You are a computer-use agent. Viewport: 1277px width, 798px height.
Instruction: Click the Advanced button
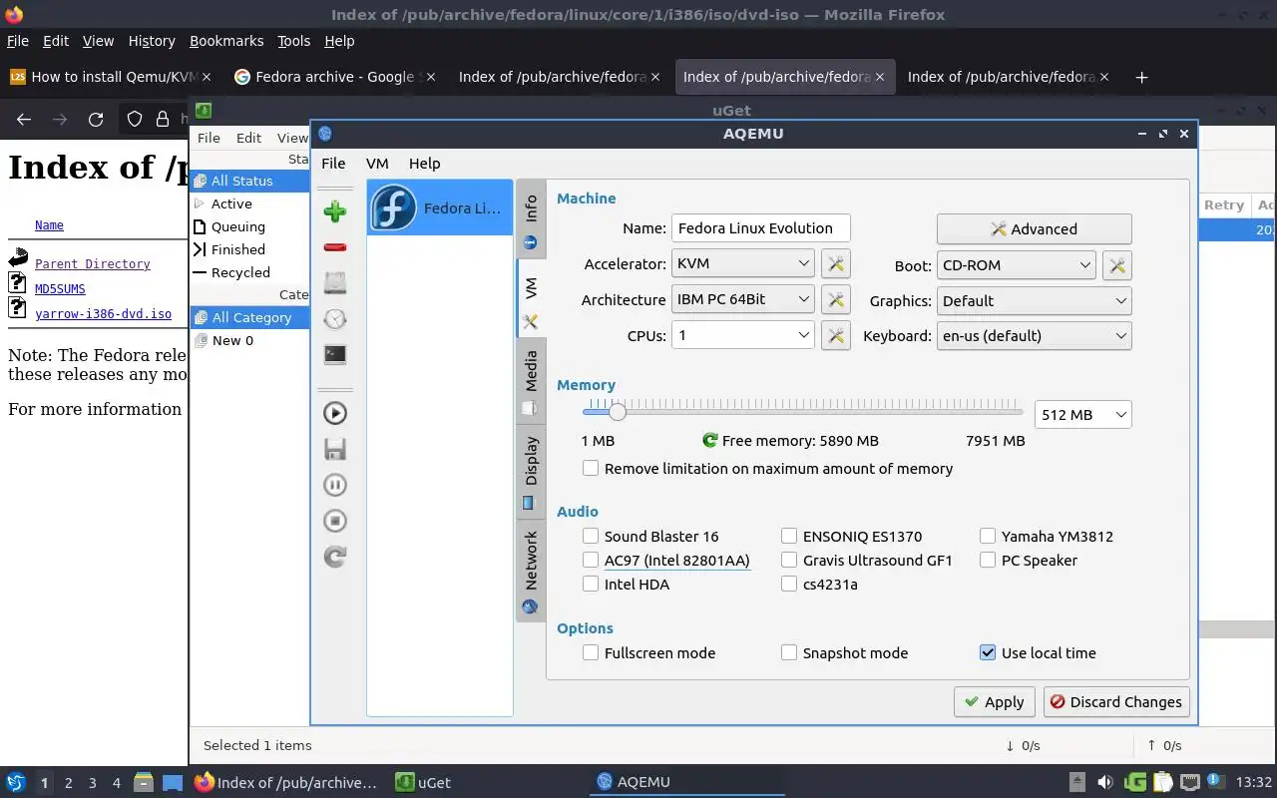1034,228
